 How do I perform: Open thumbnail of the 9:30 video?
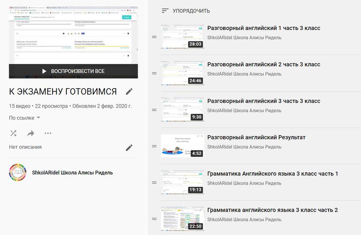(x=183, y=110)
